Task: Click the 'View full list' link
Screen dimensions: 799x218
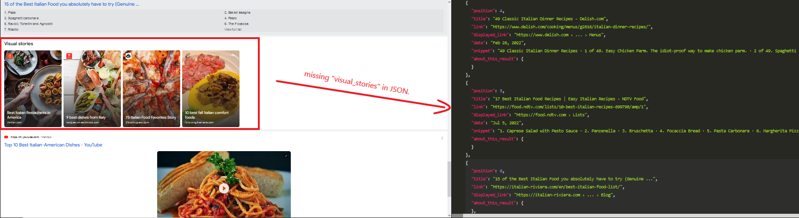Action: pos(233,29)
